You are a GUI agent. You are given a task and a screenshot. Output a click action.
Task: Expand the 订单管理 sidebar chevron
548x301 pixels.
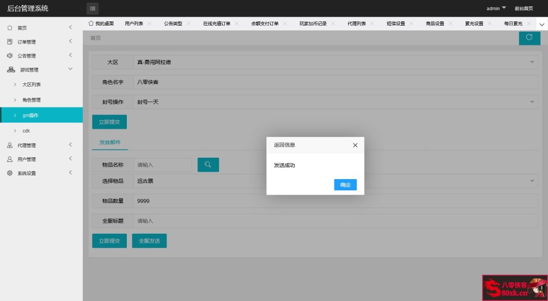(x=71, y=41)
